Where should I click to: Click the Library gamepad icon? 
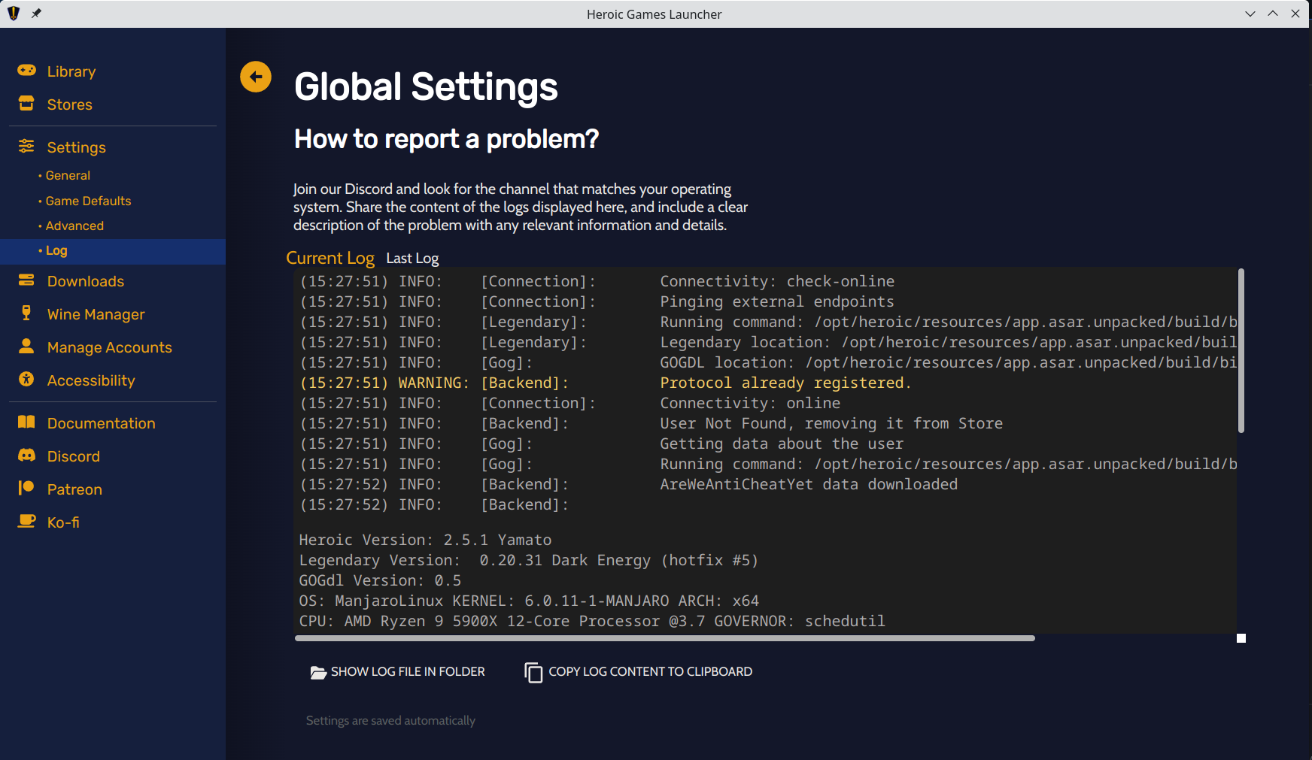tap(26, 71)
